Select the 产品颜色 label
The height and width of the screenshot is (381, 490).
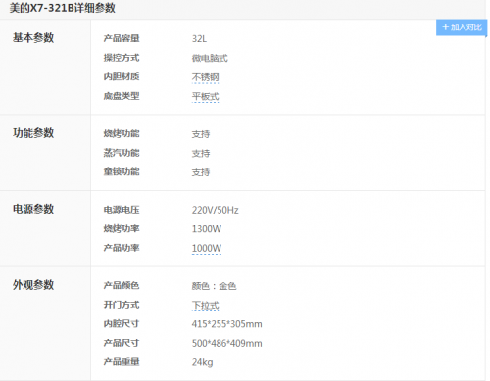122,285
